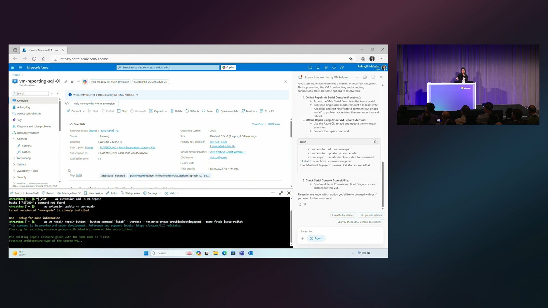Open Cloud Shell from the Azure header
Viewport: 548px width, 308px height.
(x=310, y=68)
